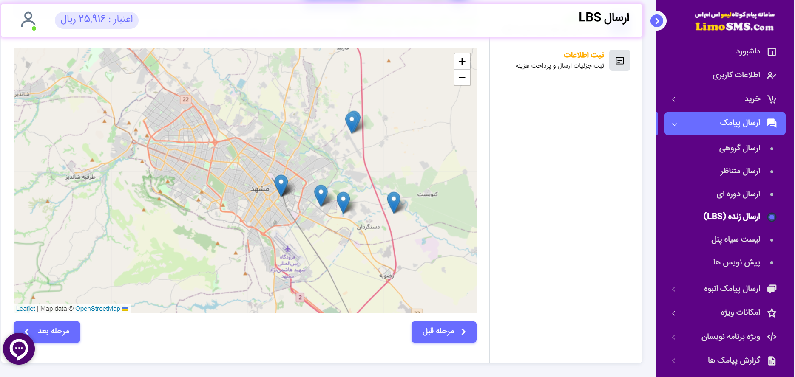Collapse the ارسال پیامک menu chevron
The height and width of the screenshot is (377, 795).
pos(675,124)
